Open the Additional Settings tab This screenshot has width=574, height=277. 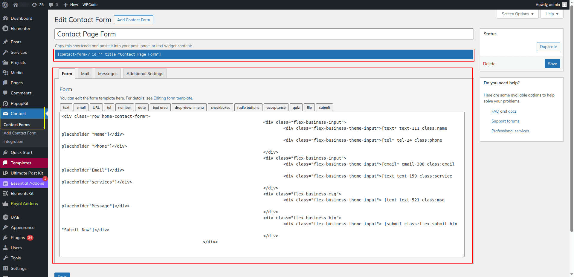(145, 74)
